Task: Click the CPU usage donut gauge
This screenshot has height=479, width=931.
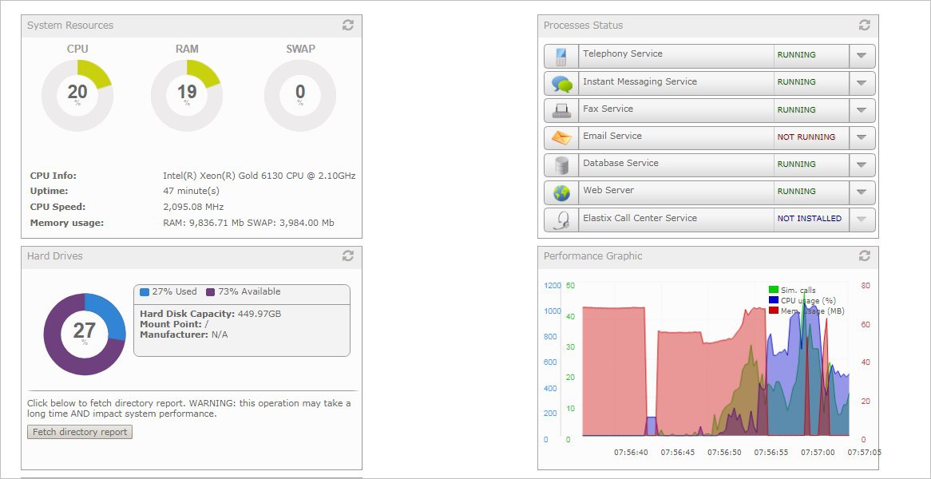Action: tap(77, 95)
